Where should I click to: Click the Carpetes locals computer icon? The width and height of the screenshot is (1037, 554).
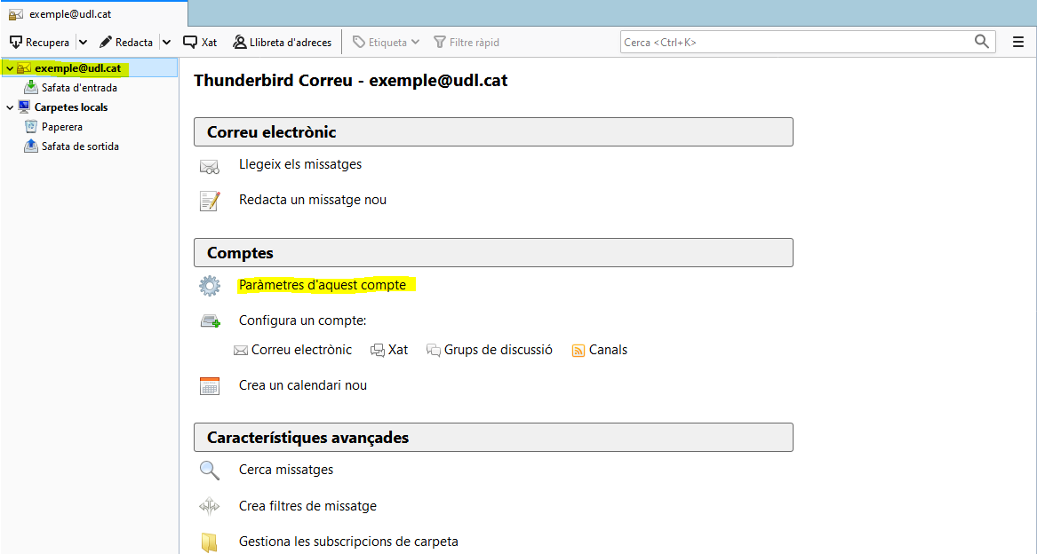pyautogui.click(x=25, y=107)
